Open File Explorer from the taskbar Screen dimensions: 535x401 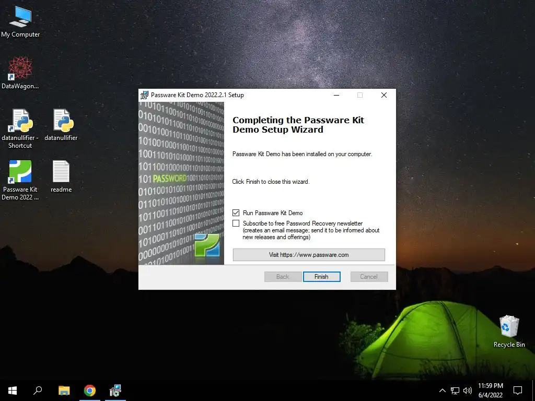tap(64, 391)
